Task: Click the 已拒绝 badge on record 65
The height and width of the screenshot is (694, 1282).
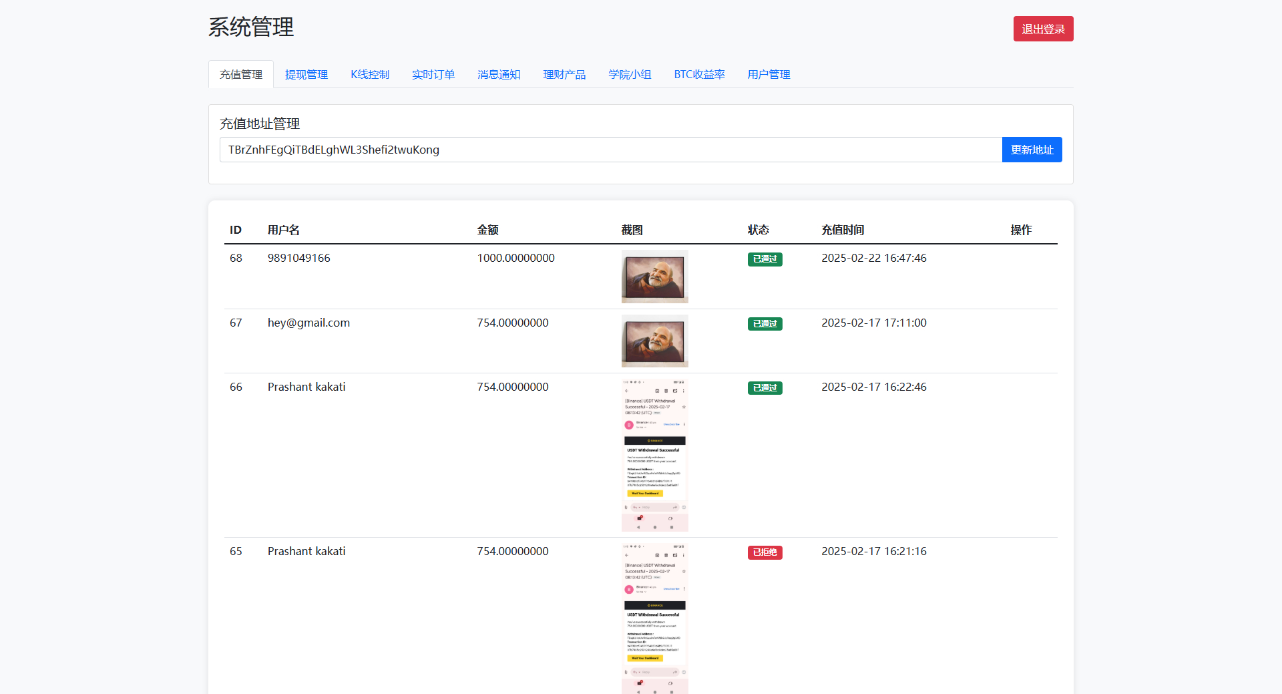Action: tap(764, 552)
